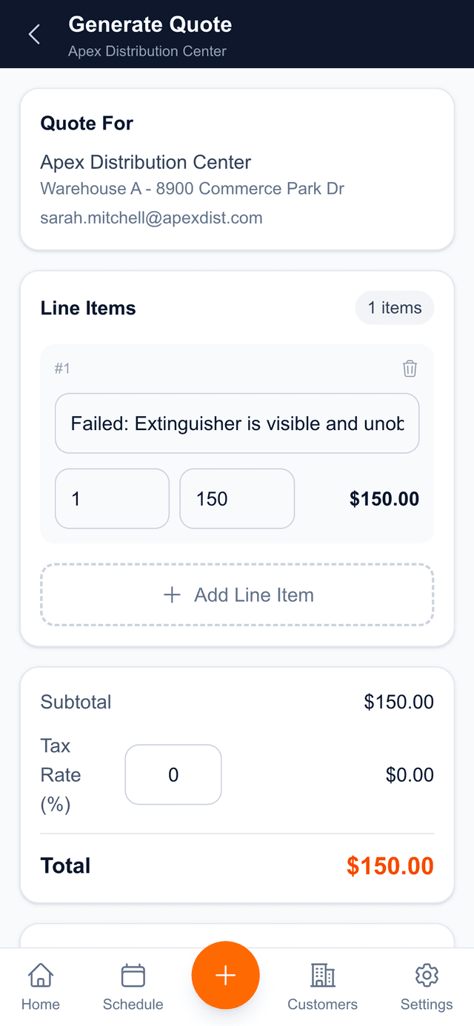Open the Customers building icon
This screenshot has height=1026, width=474.
322,976
